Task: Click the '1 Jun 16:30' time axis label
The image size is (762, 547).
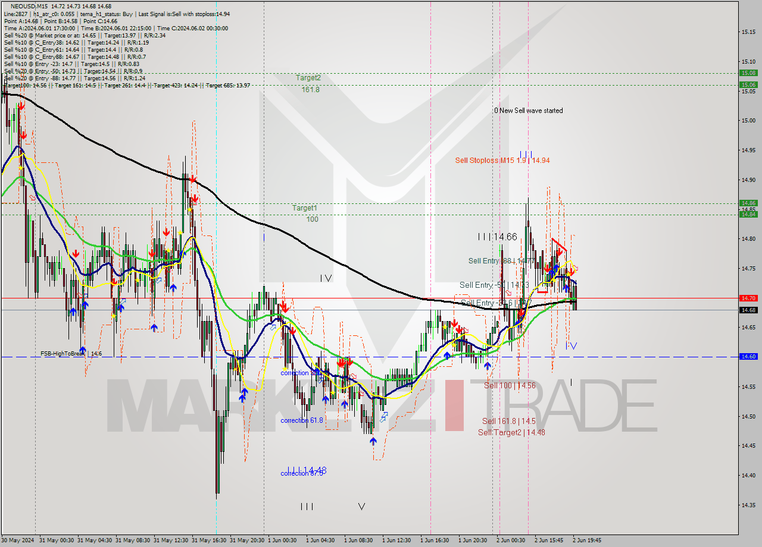Action: (x=435, y=540)
